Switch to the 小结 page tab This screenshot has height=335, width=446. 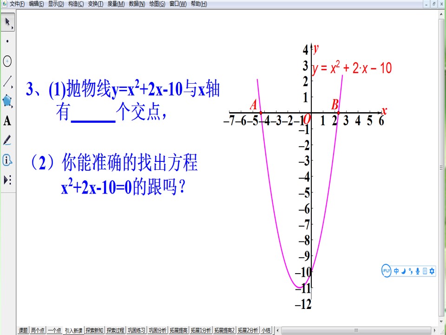(266, 330)
